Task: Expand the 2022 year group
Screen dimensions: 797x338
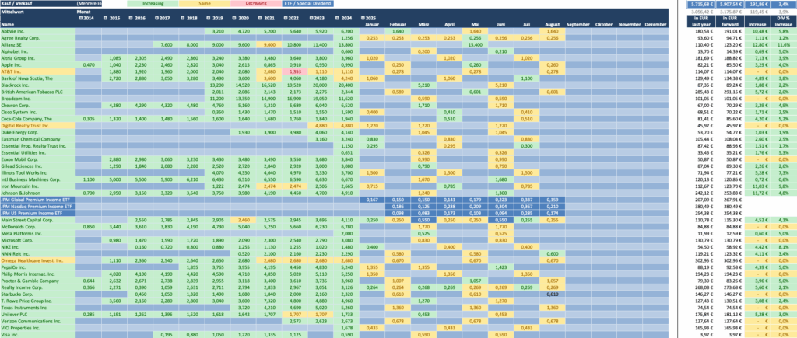Action: point(286,18)
